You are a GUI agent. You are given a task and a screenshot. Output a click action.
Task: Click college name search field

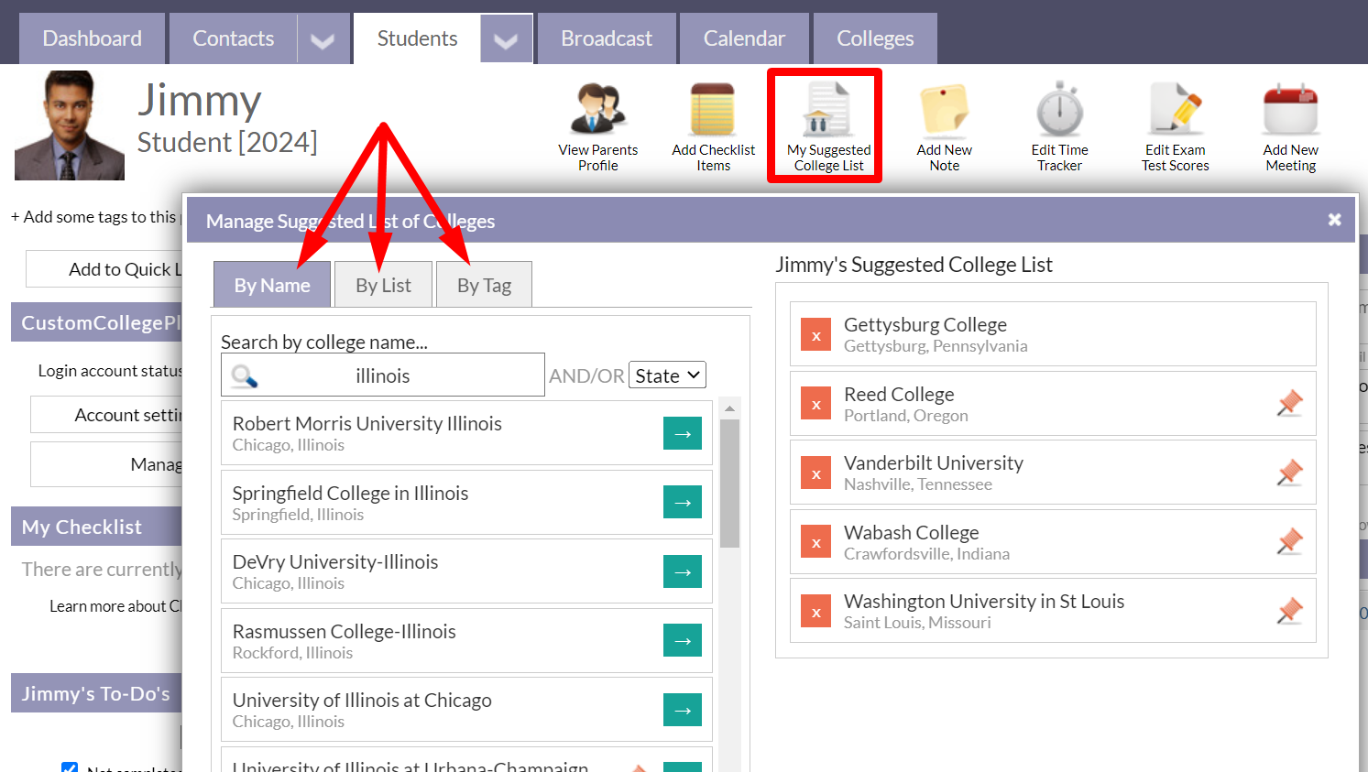383,375
